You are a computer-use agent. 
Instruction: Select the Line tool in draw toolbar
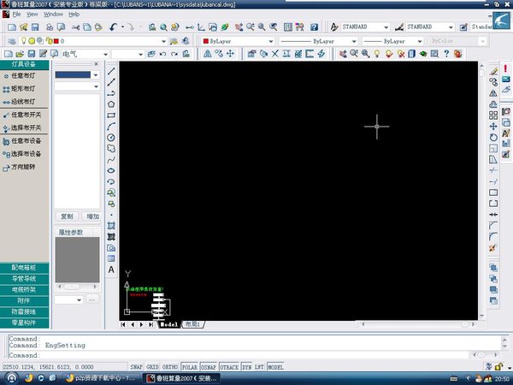click(x=111, y=70)
